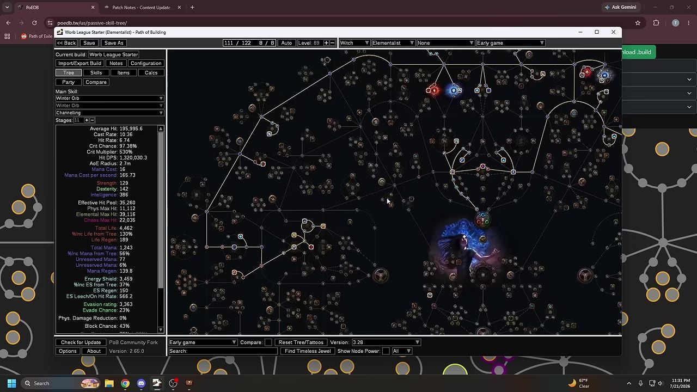Open the Main Skill Winter Orb dropdown

click(x=109, y=99)
